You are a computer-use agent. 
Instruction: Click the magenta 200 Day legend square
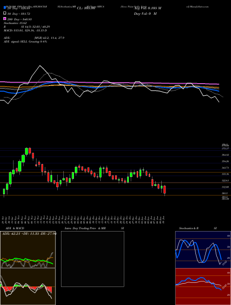[5, 18]
